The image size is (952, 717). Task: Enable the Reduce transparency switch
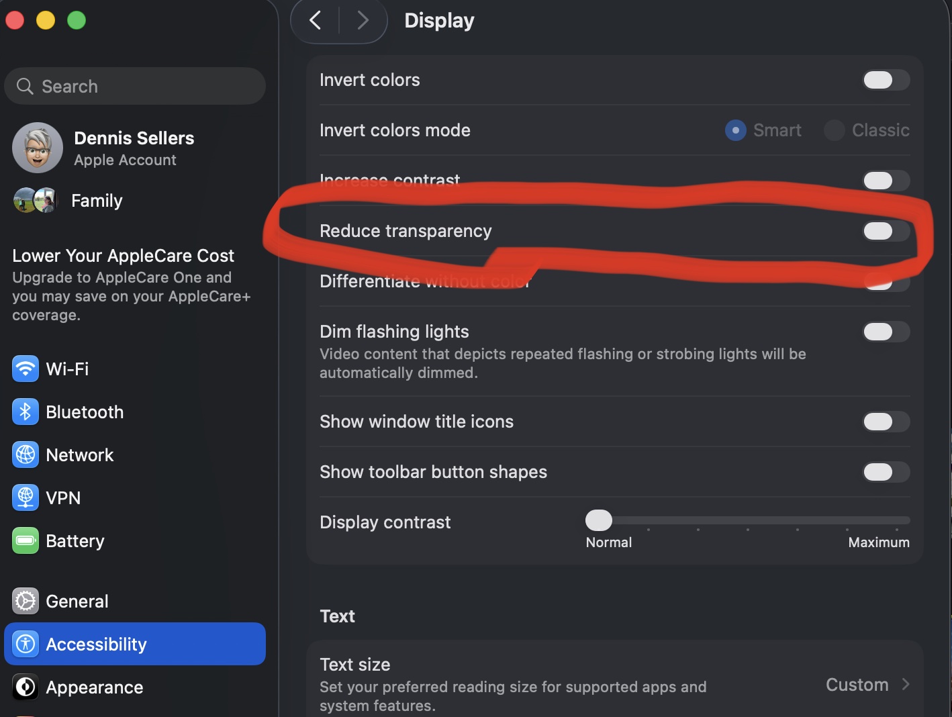point(886,231)
